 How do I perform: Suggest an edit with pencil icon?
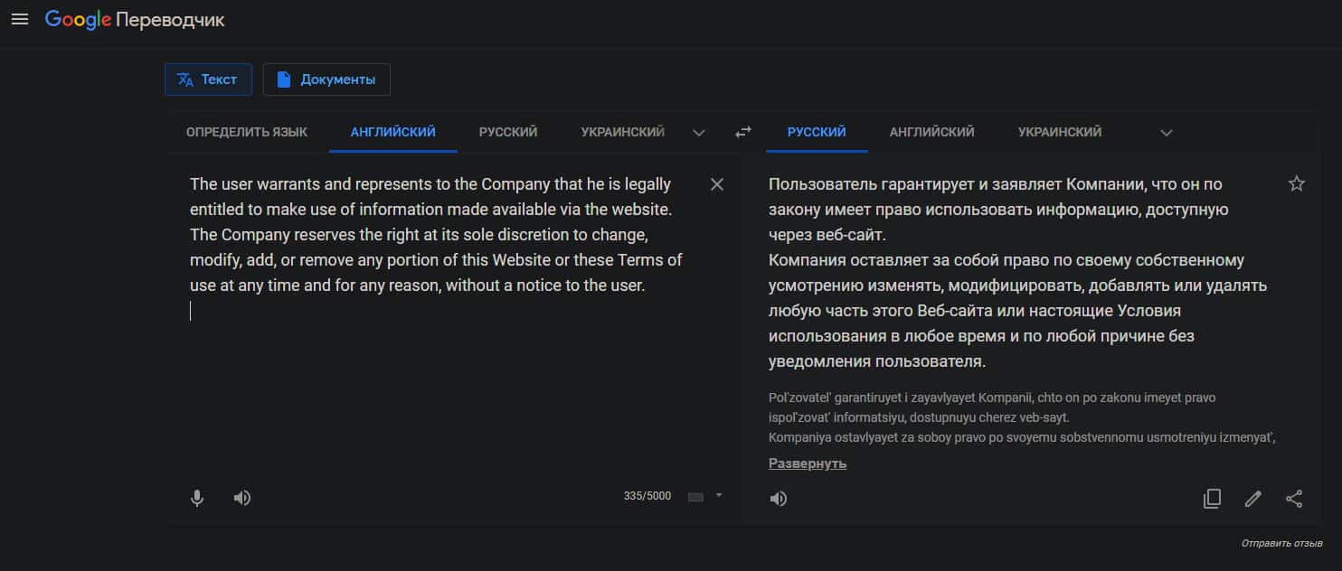pyautogui.click(x=1252, y=499)
